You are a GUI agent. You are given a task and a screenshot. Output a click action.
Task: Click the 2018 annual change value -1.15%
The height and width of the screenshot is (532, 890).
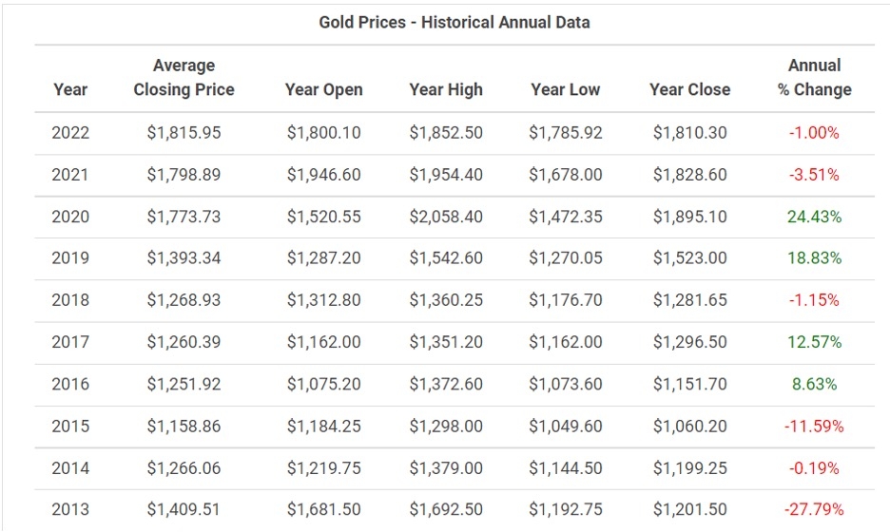pyautogui.click(x=814, y=300)
